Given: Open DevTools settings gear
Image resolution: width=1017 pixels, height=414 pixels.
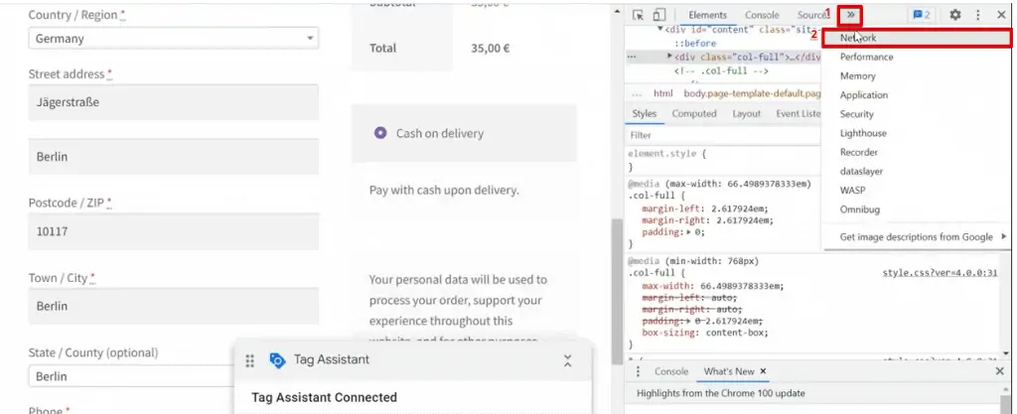Looking at the screenshot, I should (x=955, y=15).
